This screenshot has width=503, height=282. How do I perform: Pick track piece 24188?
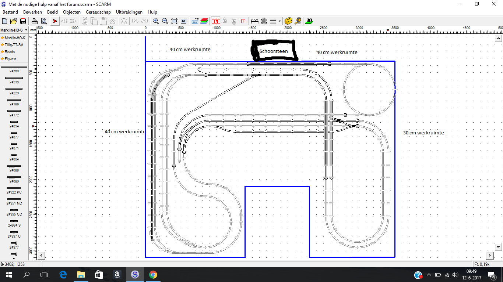click(14, 102)
